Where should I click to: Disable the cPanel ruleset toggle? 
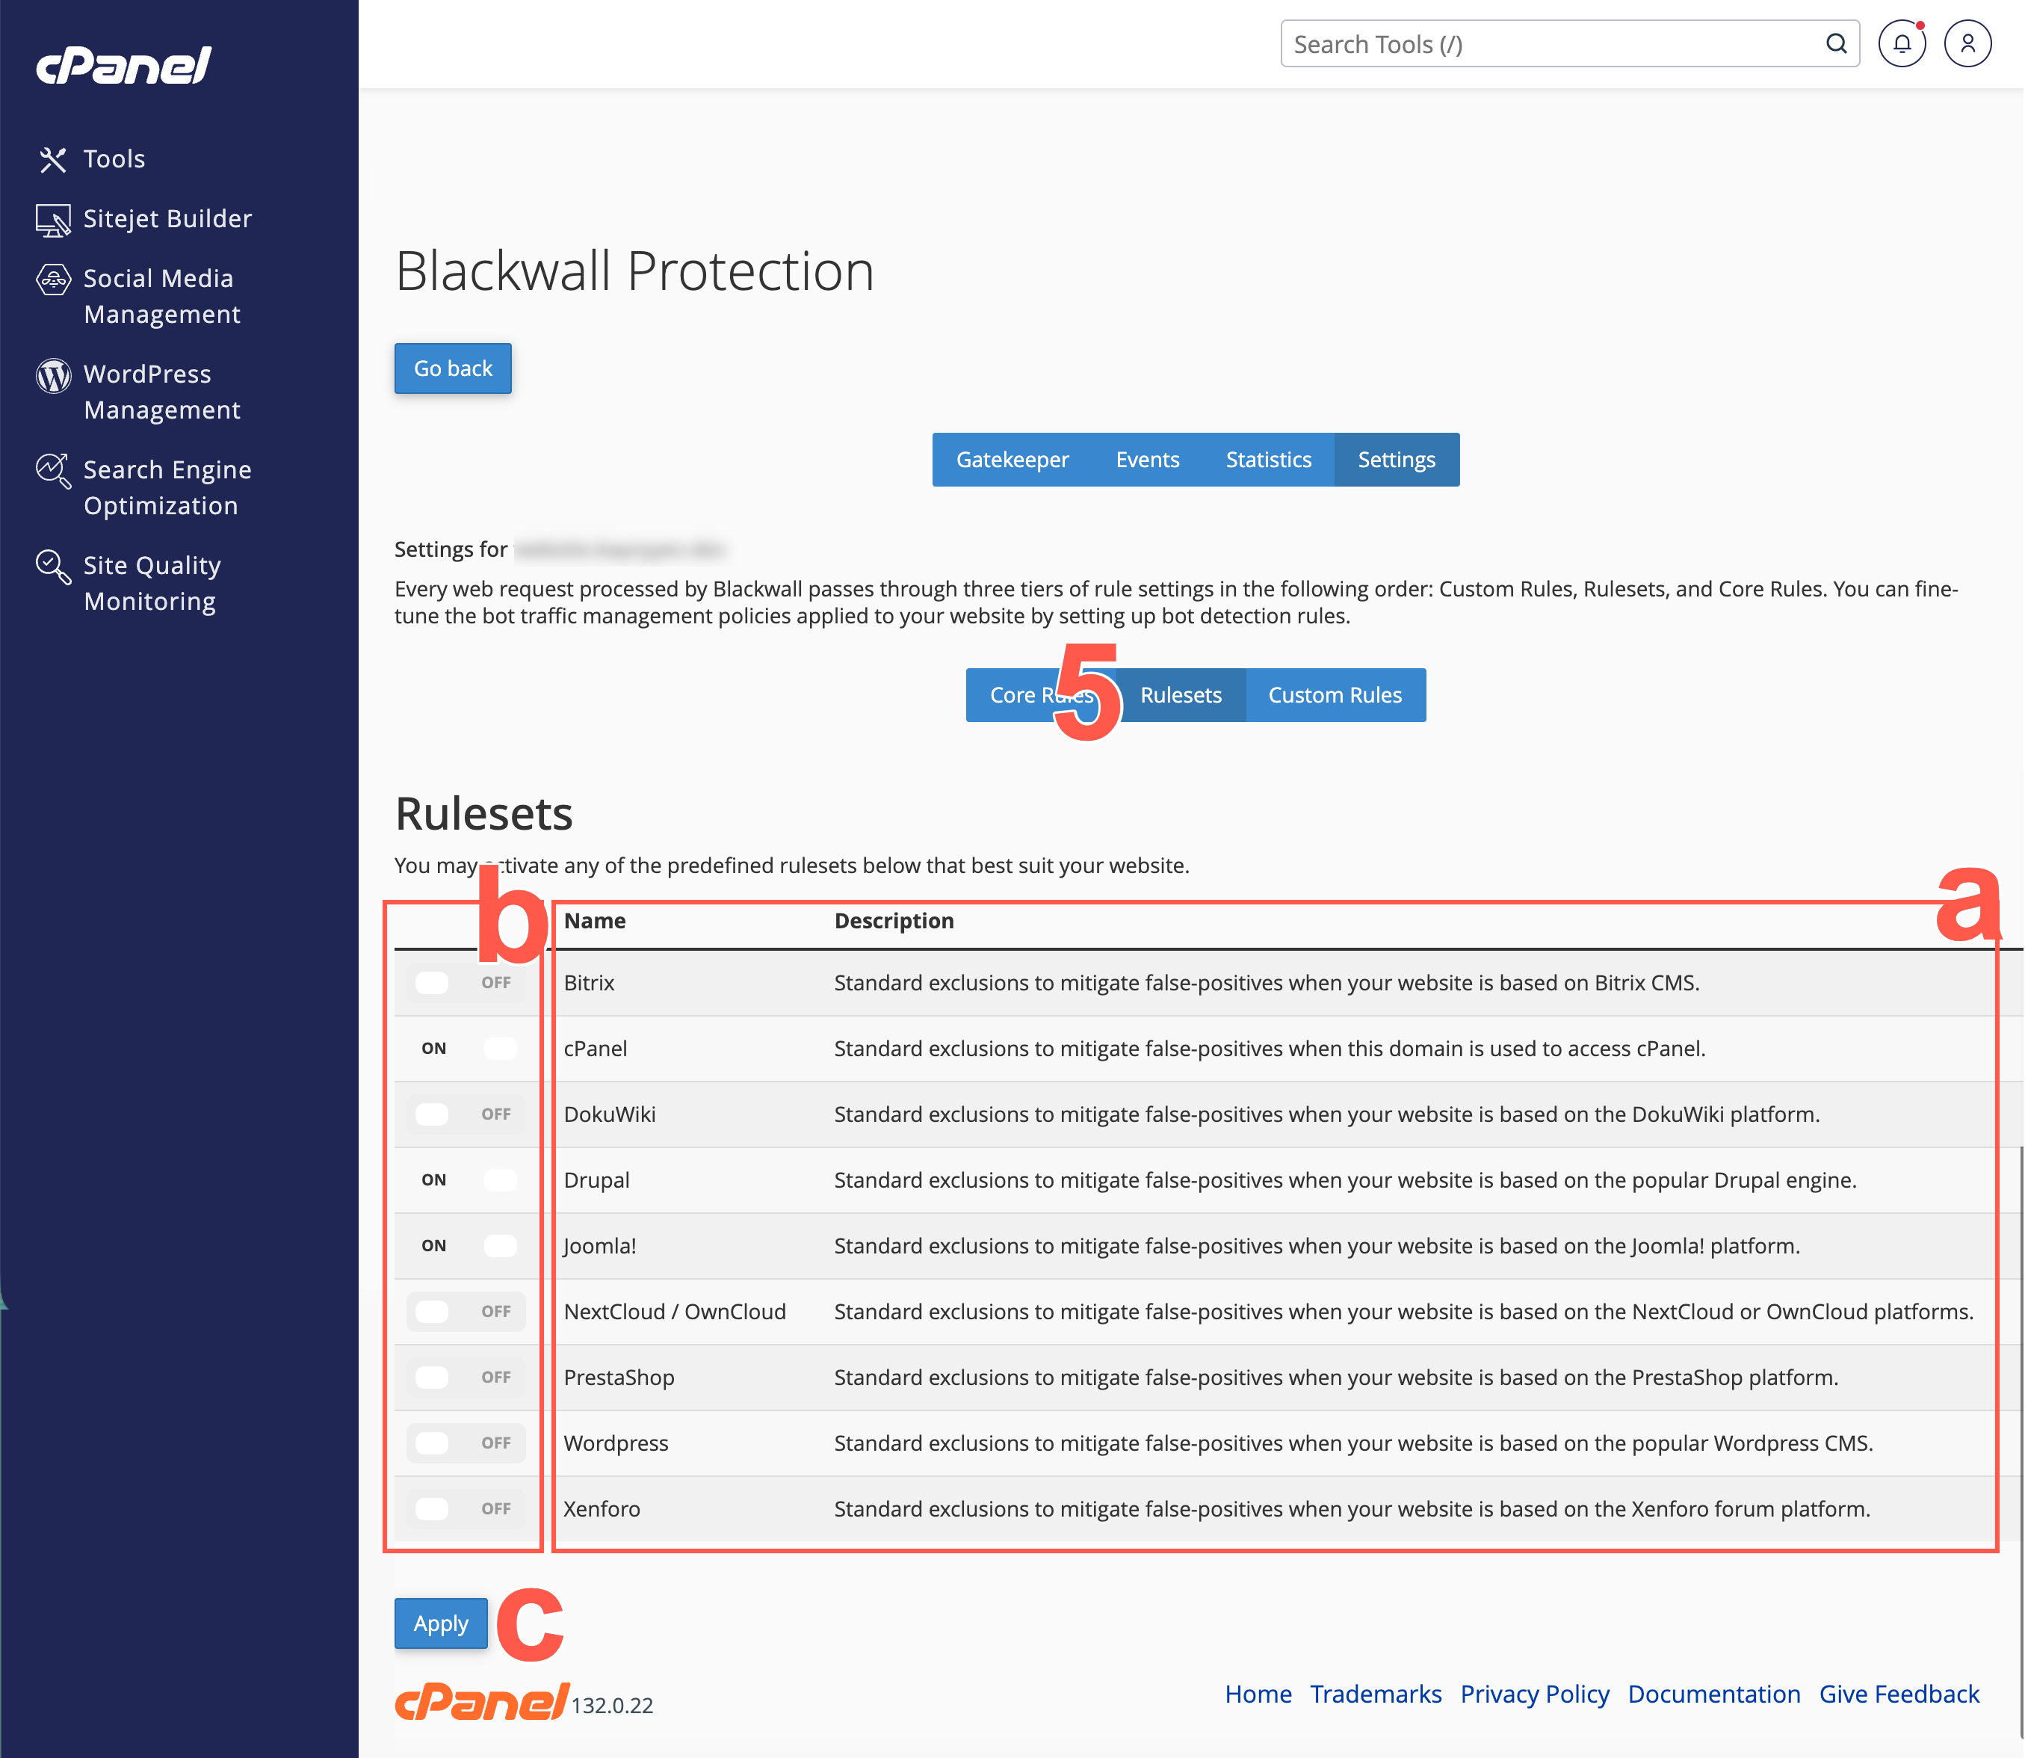click(466, 1049)
